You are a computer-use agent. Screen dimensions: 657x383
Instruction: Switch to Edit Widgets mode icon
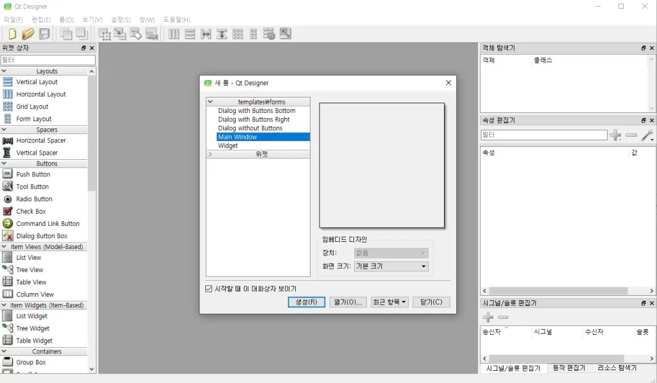pyautogui.click(x=104, y=34)
